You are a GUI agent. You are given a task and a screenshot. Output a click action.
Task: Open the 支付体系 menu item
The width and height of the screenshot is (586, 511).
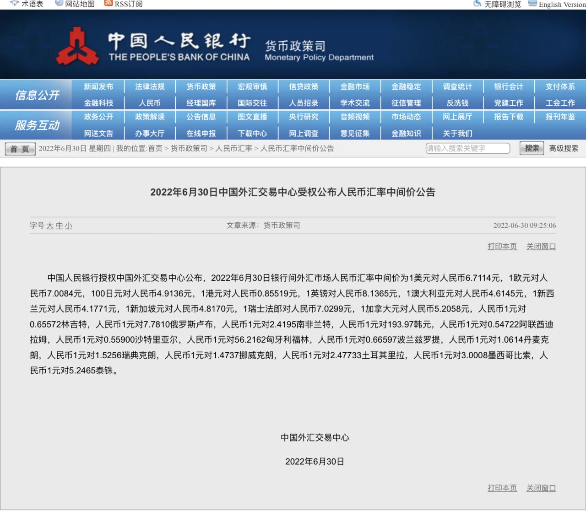(x=560, y=86)
